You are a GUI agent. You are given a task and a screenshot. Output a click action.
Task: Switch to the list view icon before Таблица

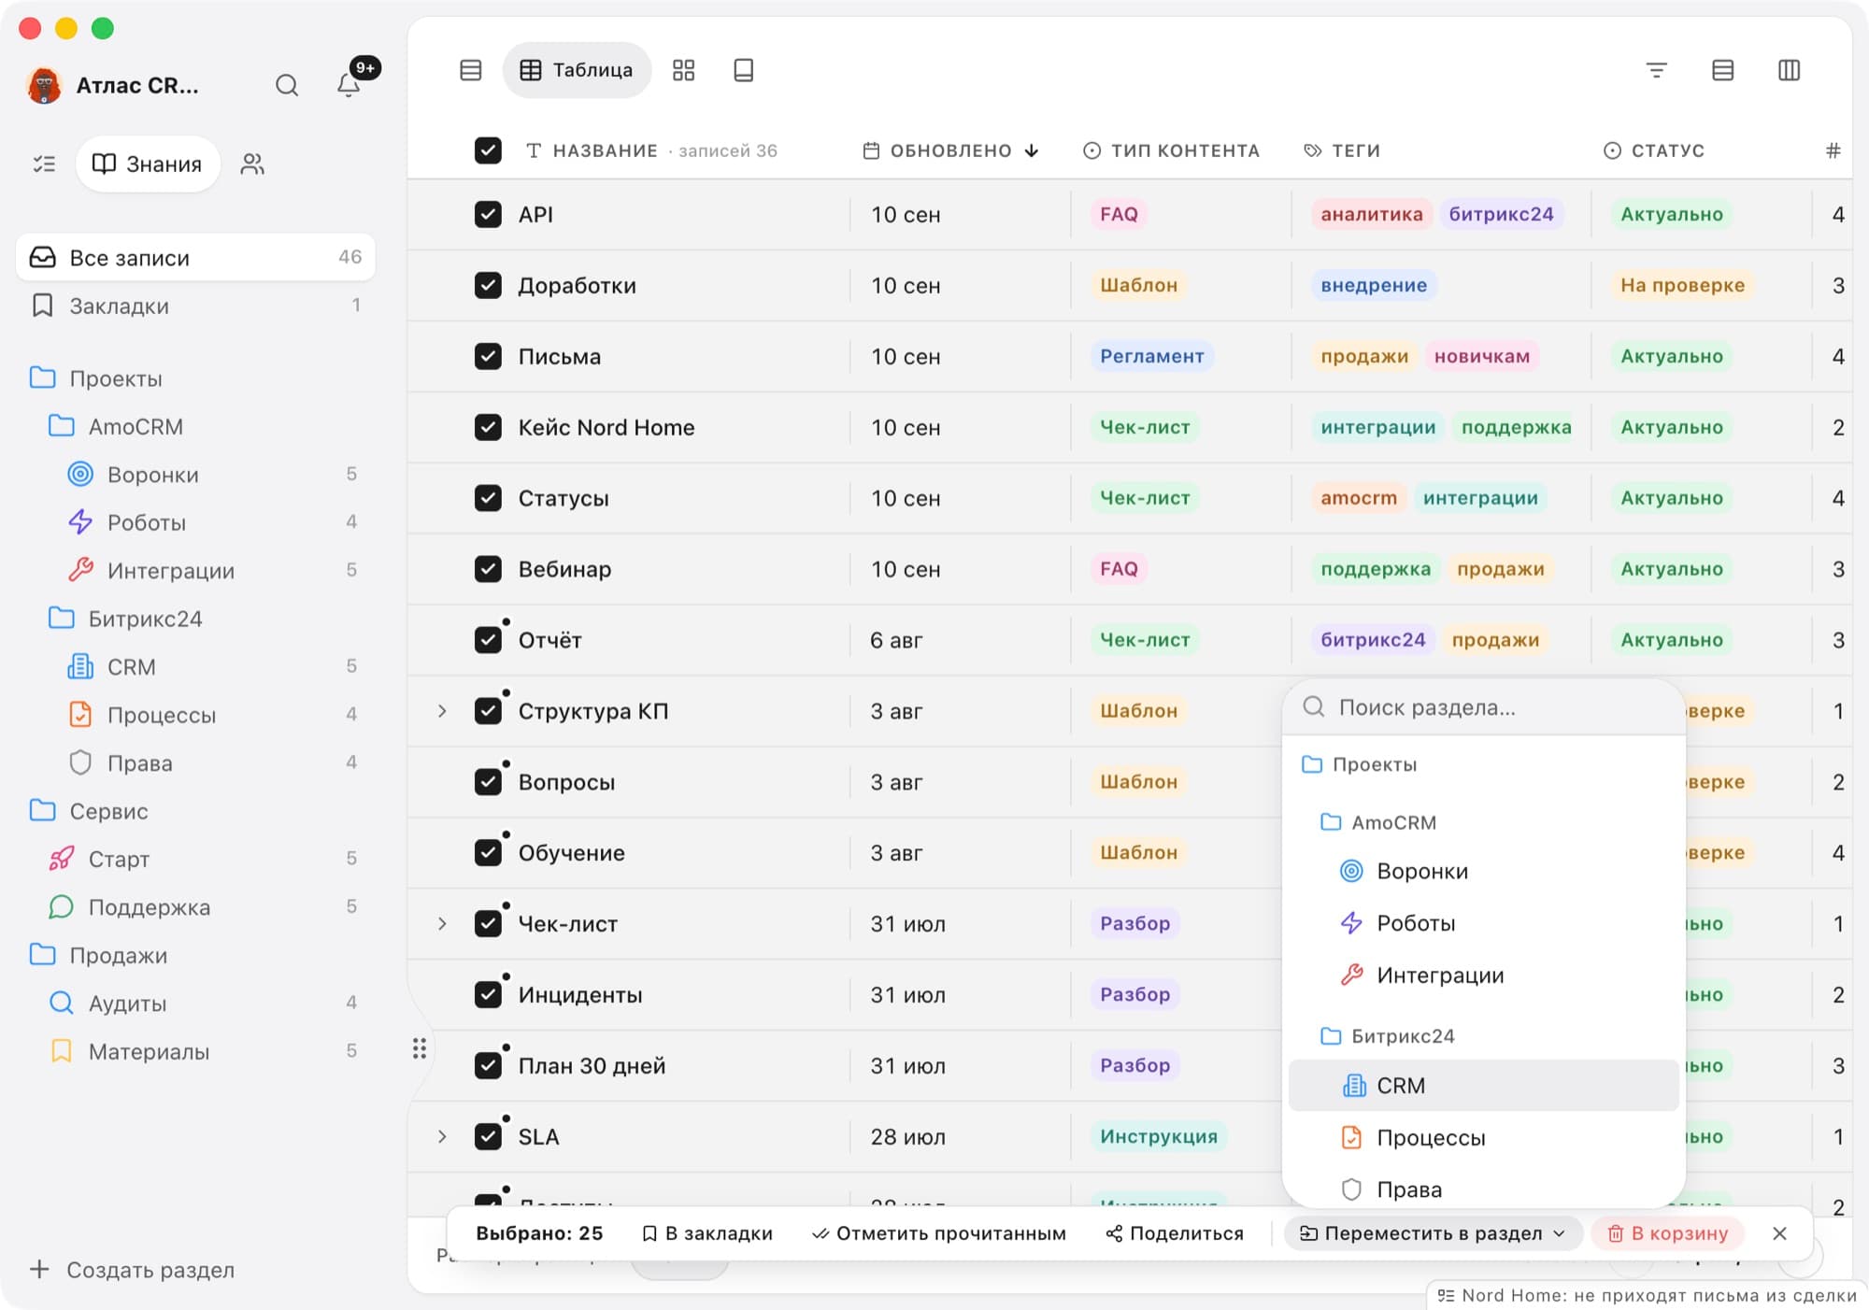point(471,70)
